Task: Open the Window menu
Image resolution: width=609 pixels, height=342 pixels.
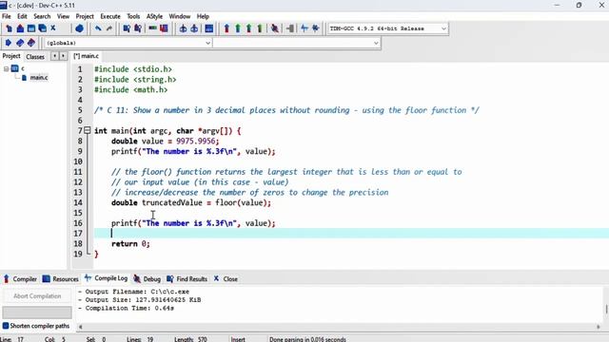Action: point(180,16)
